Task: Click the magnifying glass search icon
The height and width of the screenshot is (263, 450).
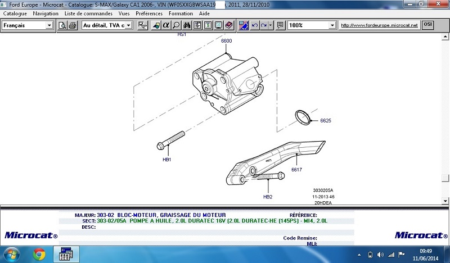Action: [x=176, y=25]
